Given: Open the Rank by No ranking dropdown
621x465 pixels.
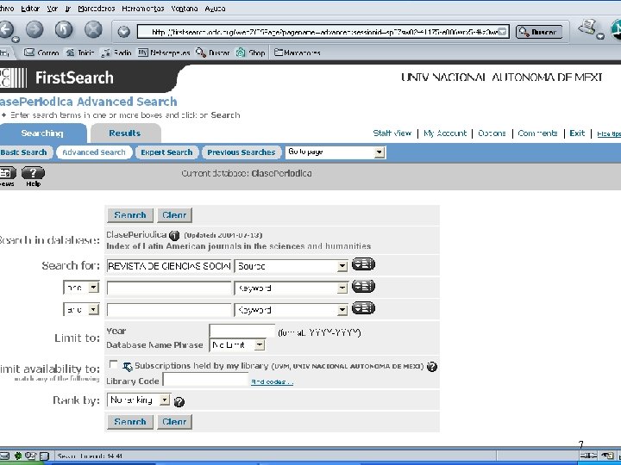Looking at the screenshot, I should click(139, 400).
